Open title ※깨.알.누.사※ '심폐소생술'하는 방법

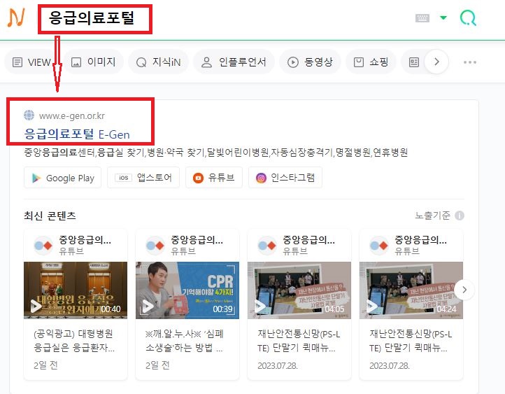coord(184,341)
